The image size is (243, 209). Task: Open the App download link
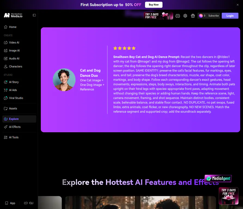(x=10, y=203)
